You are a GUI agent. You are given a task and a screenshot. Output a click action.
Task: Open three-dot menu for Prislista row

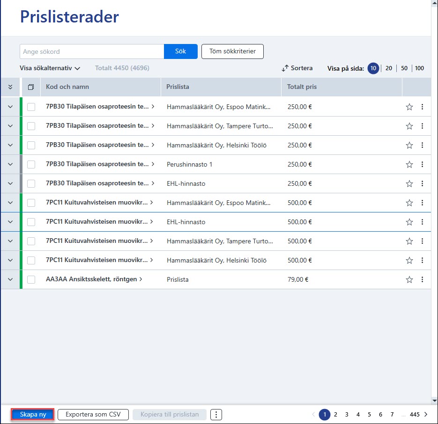(422, 279)
